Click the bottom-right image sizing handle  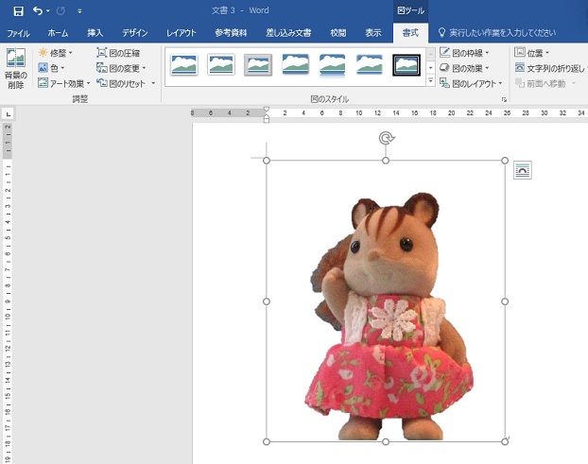505,442
